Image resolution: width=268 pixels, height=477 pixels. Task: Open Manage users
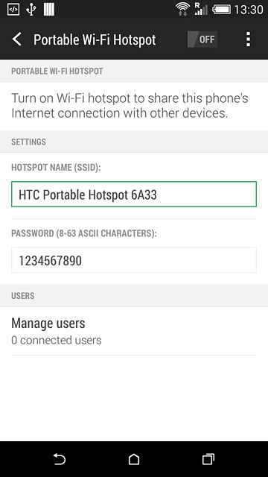(134, 331)
